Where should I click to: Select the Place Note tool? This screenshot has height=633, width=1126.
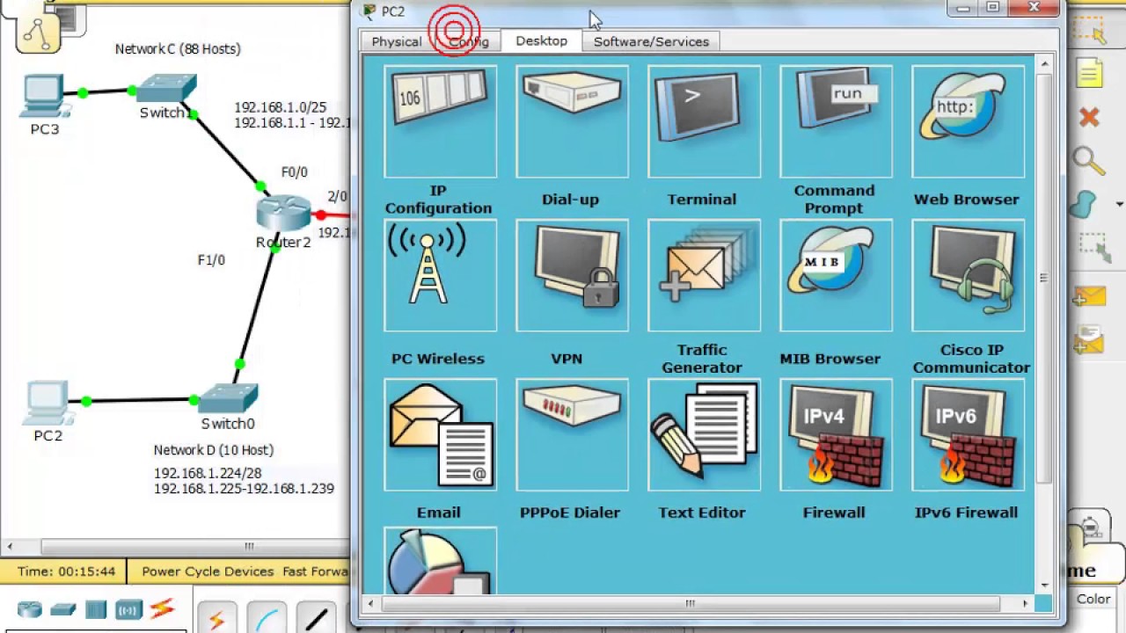coord(1089,74)
